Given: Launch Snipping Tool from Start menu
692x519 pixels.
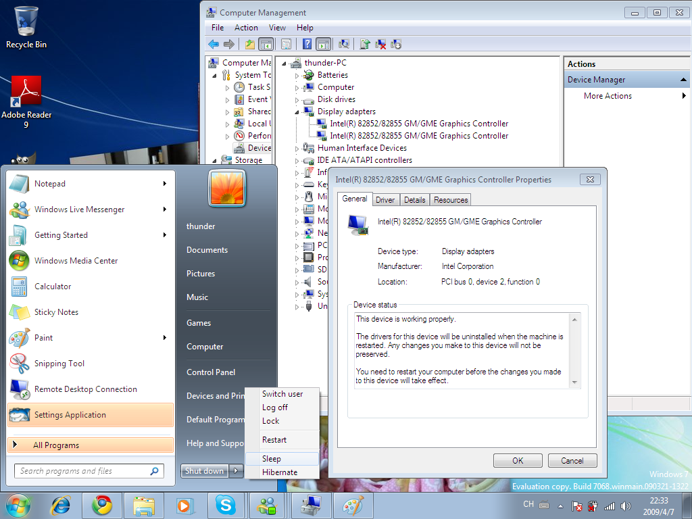Looking at the screenshot, I should click(91, 363).
